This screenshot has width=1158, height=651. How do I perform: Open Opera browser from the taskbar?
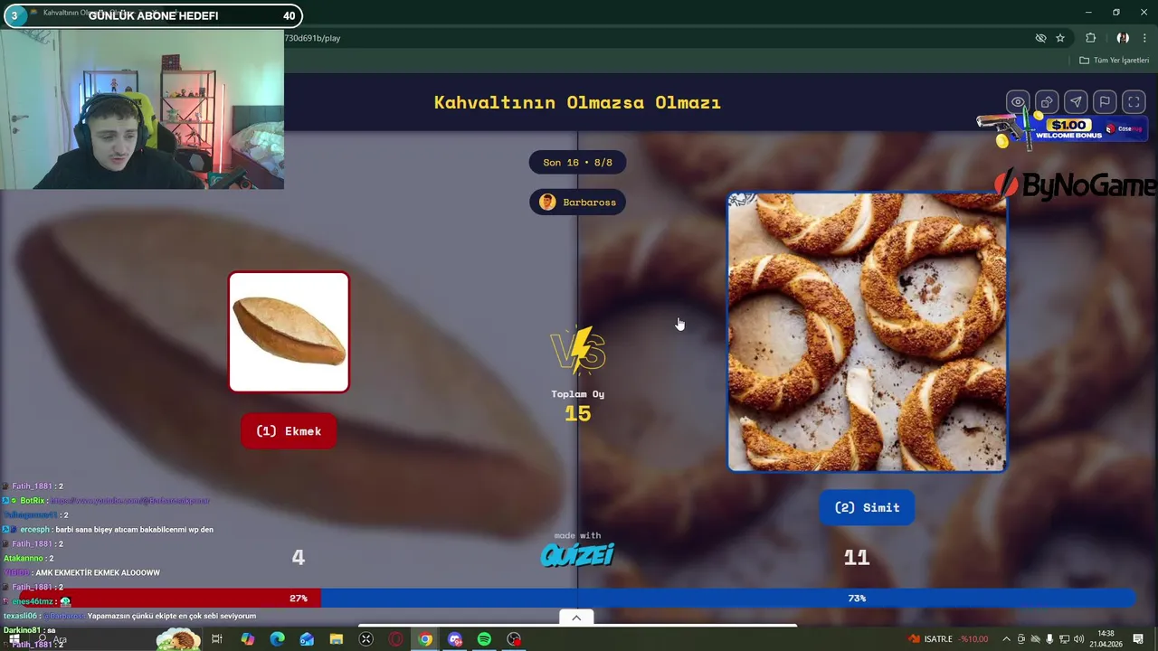tap(395, 639)
